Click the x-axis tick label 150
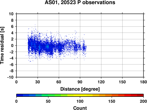Image resolution: width=147 pixels, height=110 pixels. pyautogui.click(x=122, y=82)
